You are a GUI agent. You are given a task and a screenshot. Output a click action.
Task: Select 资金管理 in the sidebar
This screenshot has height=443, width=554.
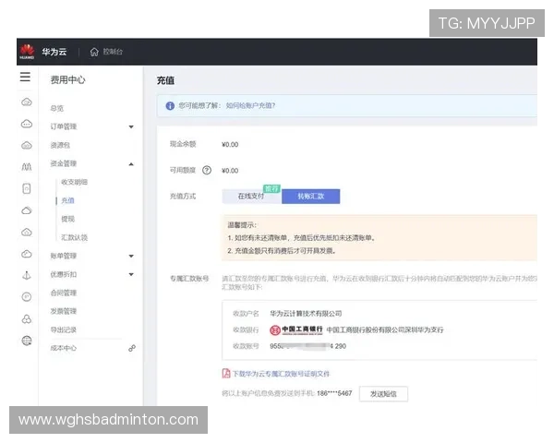[x=64, y=163]
